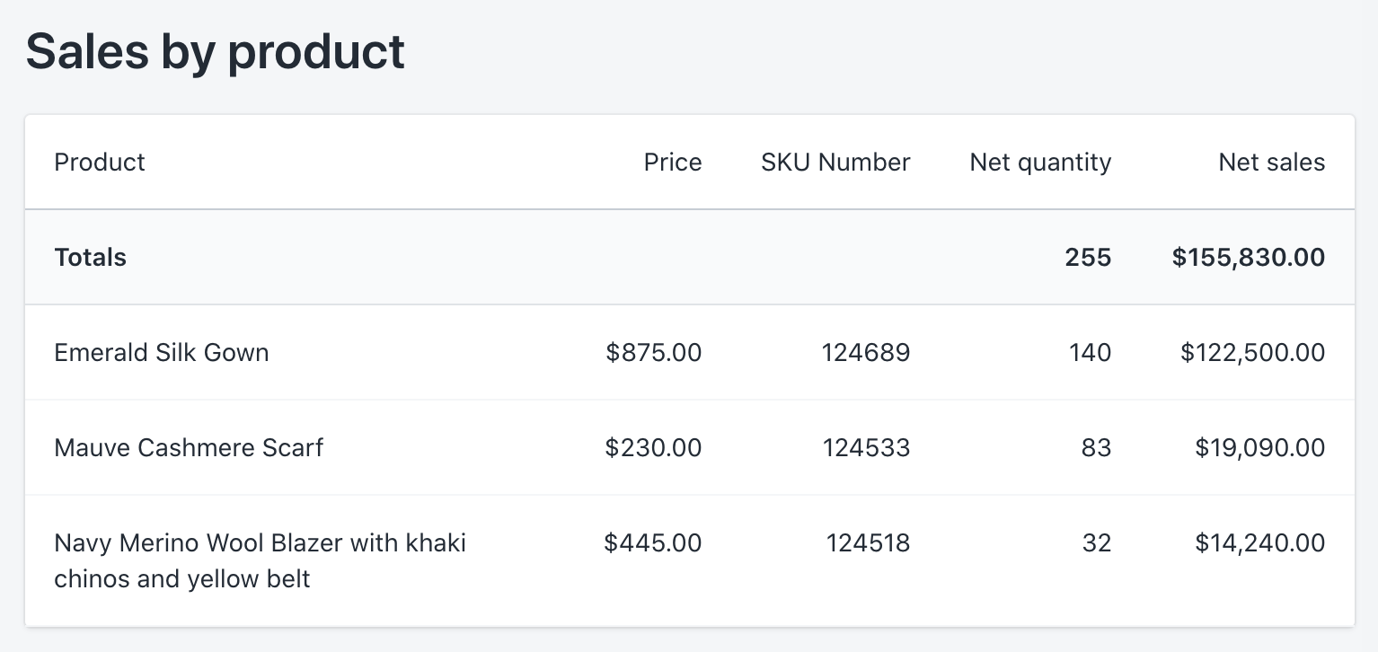
Task: Click the Net sales column header
Action: 1271,163
